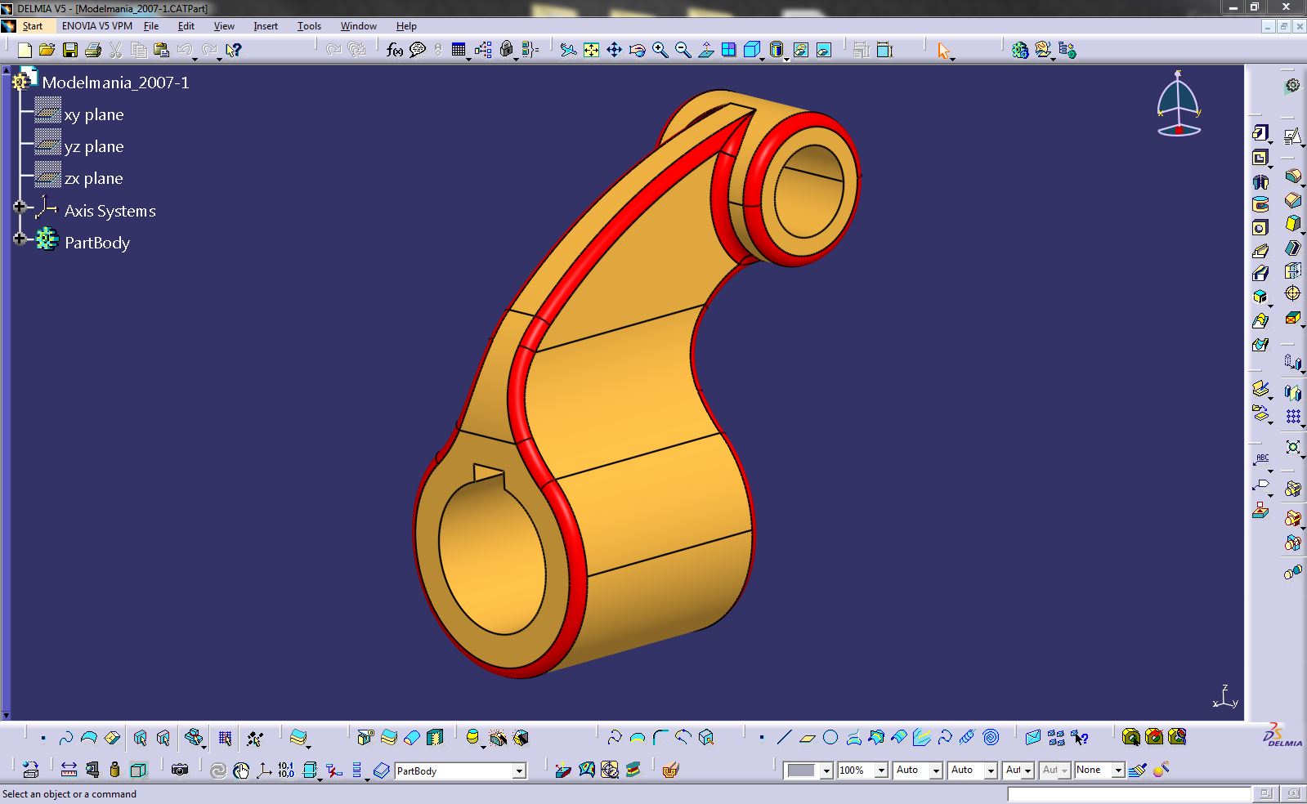Open the ENOVIA V5 VPM menu

coord(97,26)
